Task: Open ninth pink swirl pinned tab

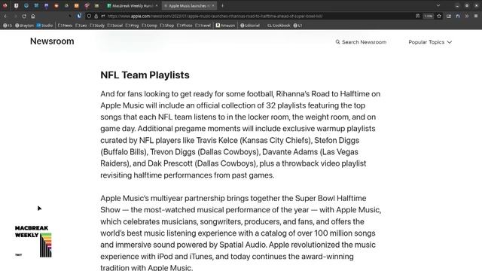Action: 87,5
